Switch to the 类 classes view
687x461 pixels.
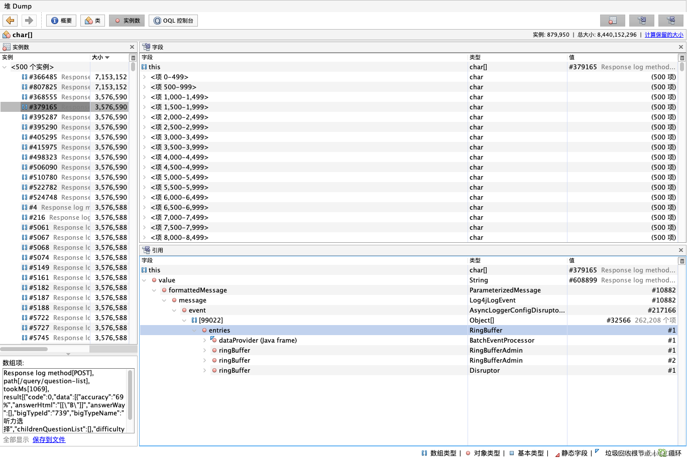[x=92, y=21]
